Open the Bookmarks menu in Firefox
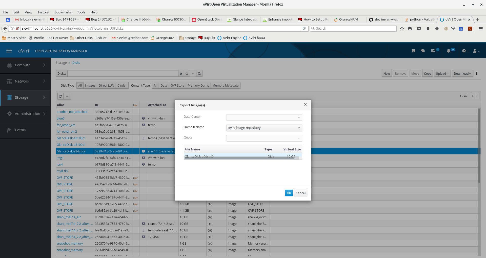The image size is (486, 258). (x=63, y=12)
